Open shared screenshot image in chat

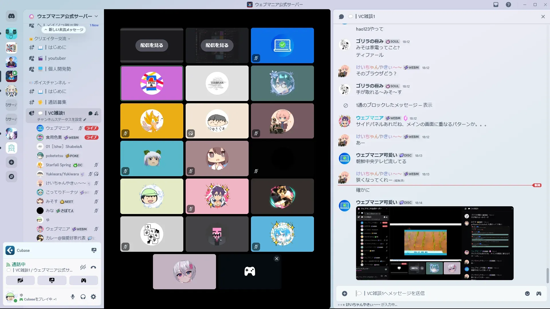(435, 243)
